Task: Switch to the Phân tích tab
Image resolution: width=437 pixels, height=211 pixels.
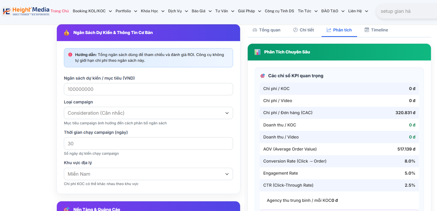Action: coord(339,30)
